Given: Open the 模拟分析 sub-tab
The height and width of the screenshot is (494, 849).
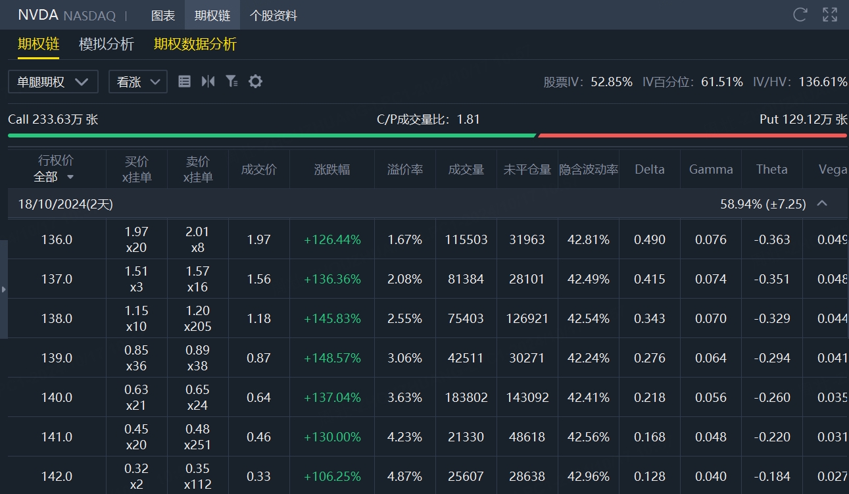Looking at the screenshot, I should [107, 44].
